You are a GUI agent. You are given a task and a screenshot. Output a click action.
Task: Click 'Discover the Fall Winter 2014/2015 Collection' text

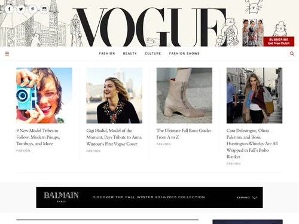pyautogui.click(x=149, y=197)
